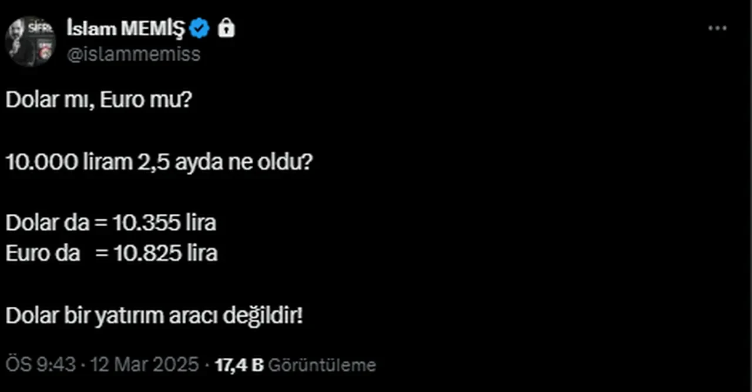Click the word 'değildir!' ending the tweet

(263, 317)
